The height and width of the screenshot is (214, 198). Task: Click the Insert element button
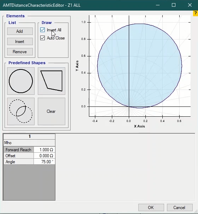point(20,42)
